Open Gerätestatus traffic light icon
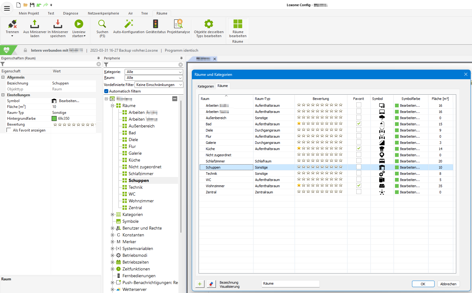 click(x=156, y=24)
